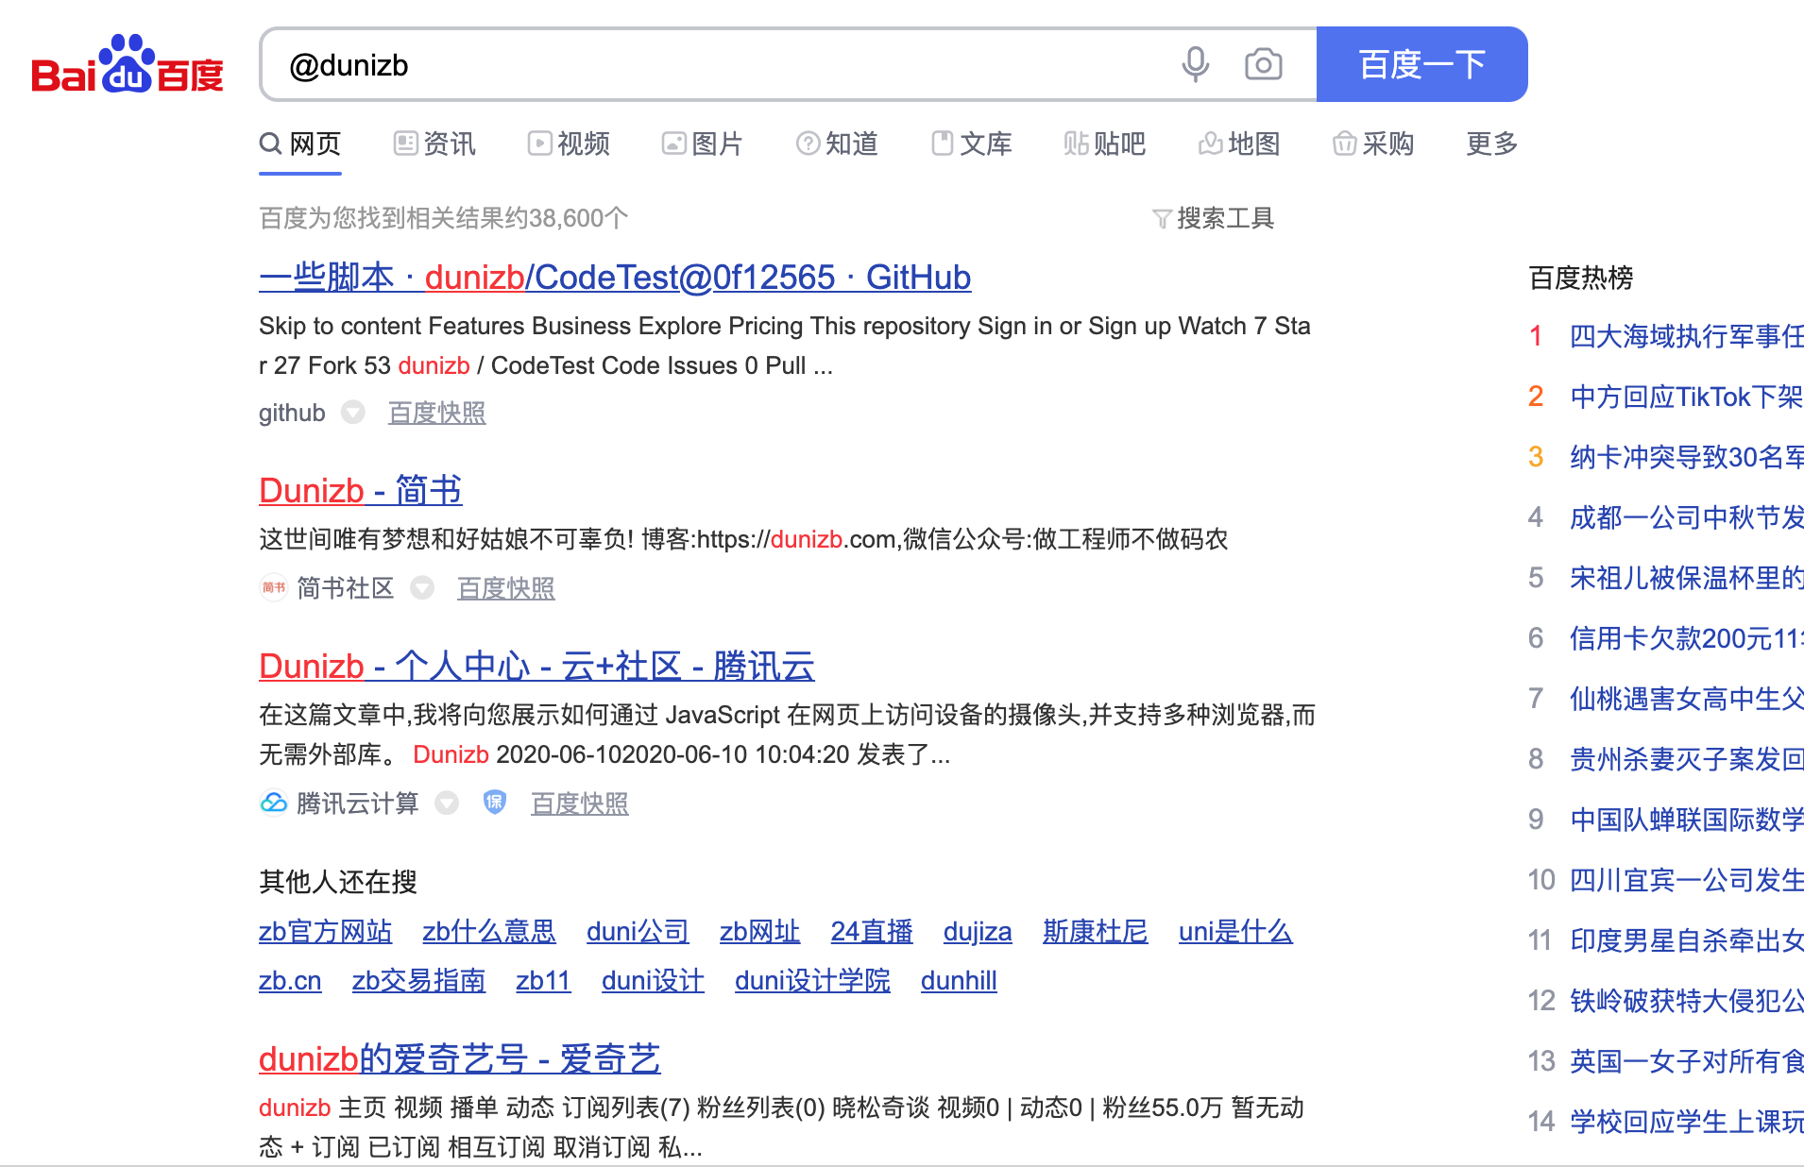Switch to the 采购 tab
The height and width of the screenshot is (1167, 1804).
(x=1373, y=144)
